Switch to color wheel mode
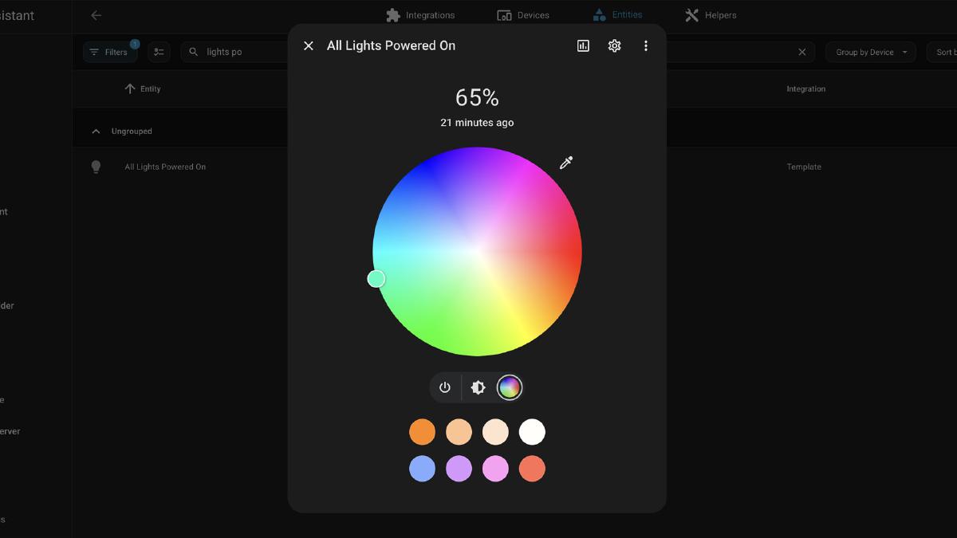 pyautogui.click(x=510, y=387)
